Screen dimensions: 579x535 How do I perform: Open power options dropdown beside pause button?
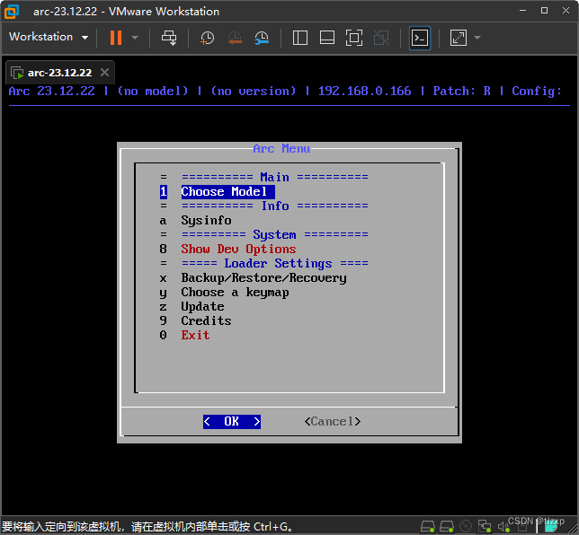[135, 38]
